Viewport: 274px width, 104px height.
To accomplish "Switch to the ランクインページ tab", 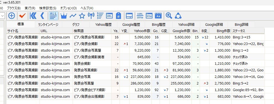I will click(48, 25).
